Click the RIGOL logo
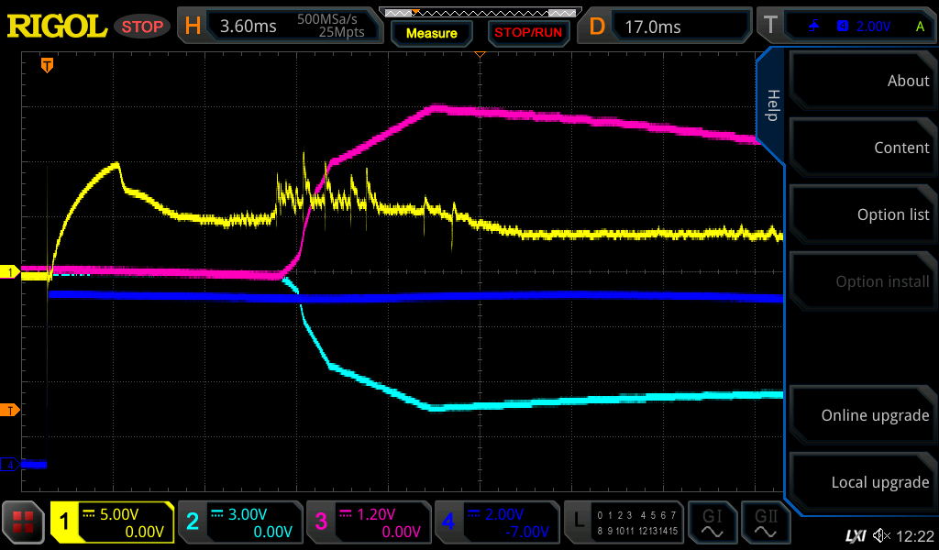 pos(57,26)
